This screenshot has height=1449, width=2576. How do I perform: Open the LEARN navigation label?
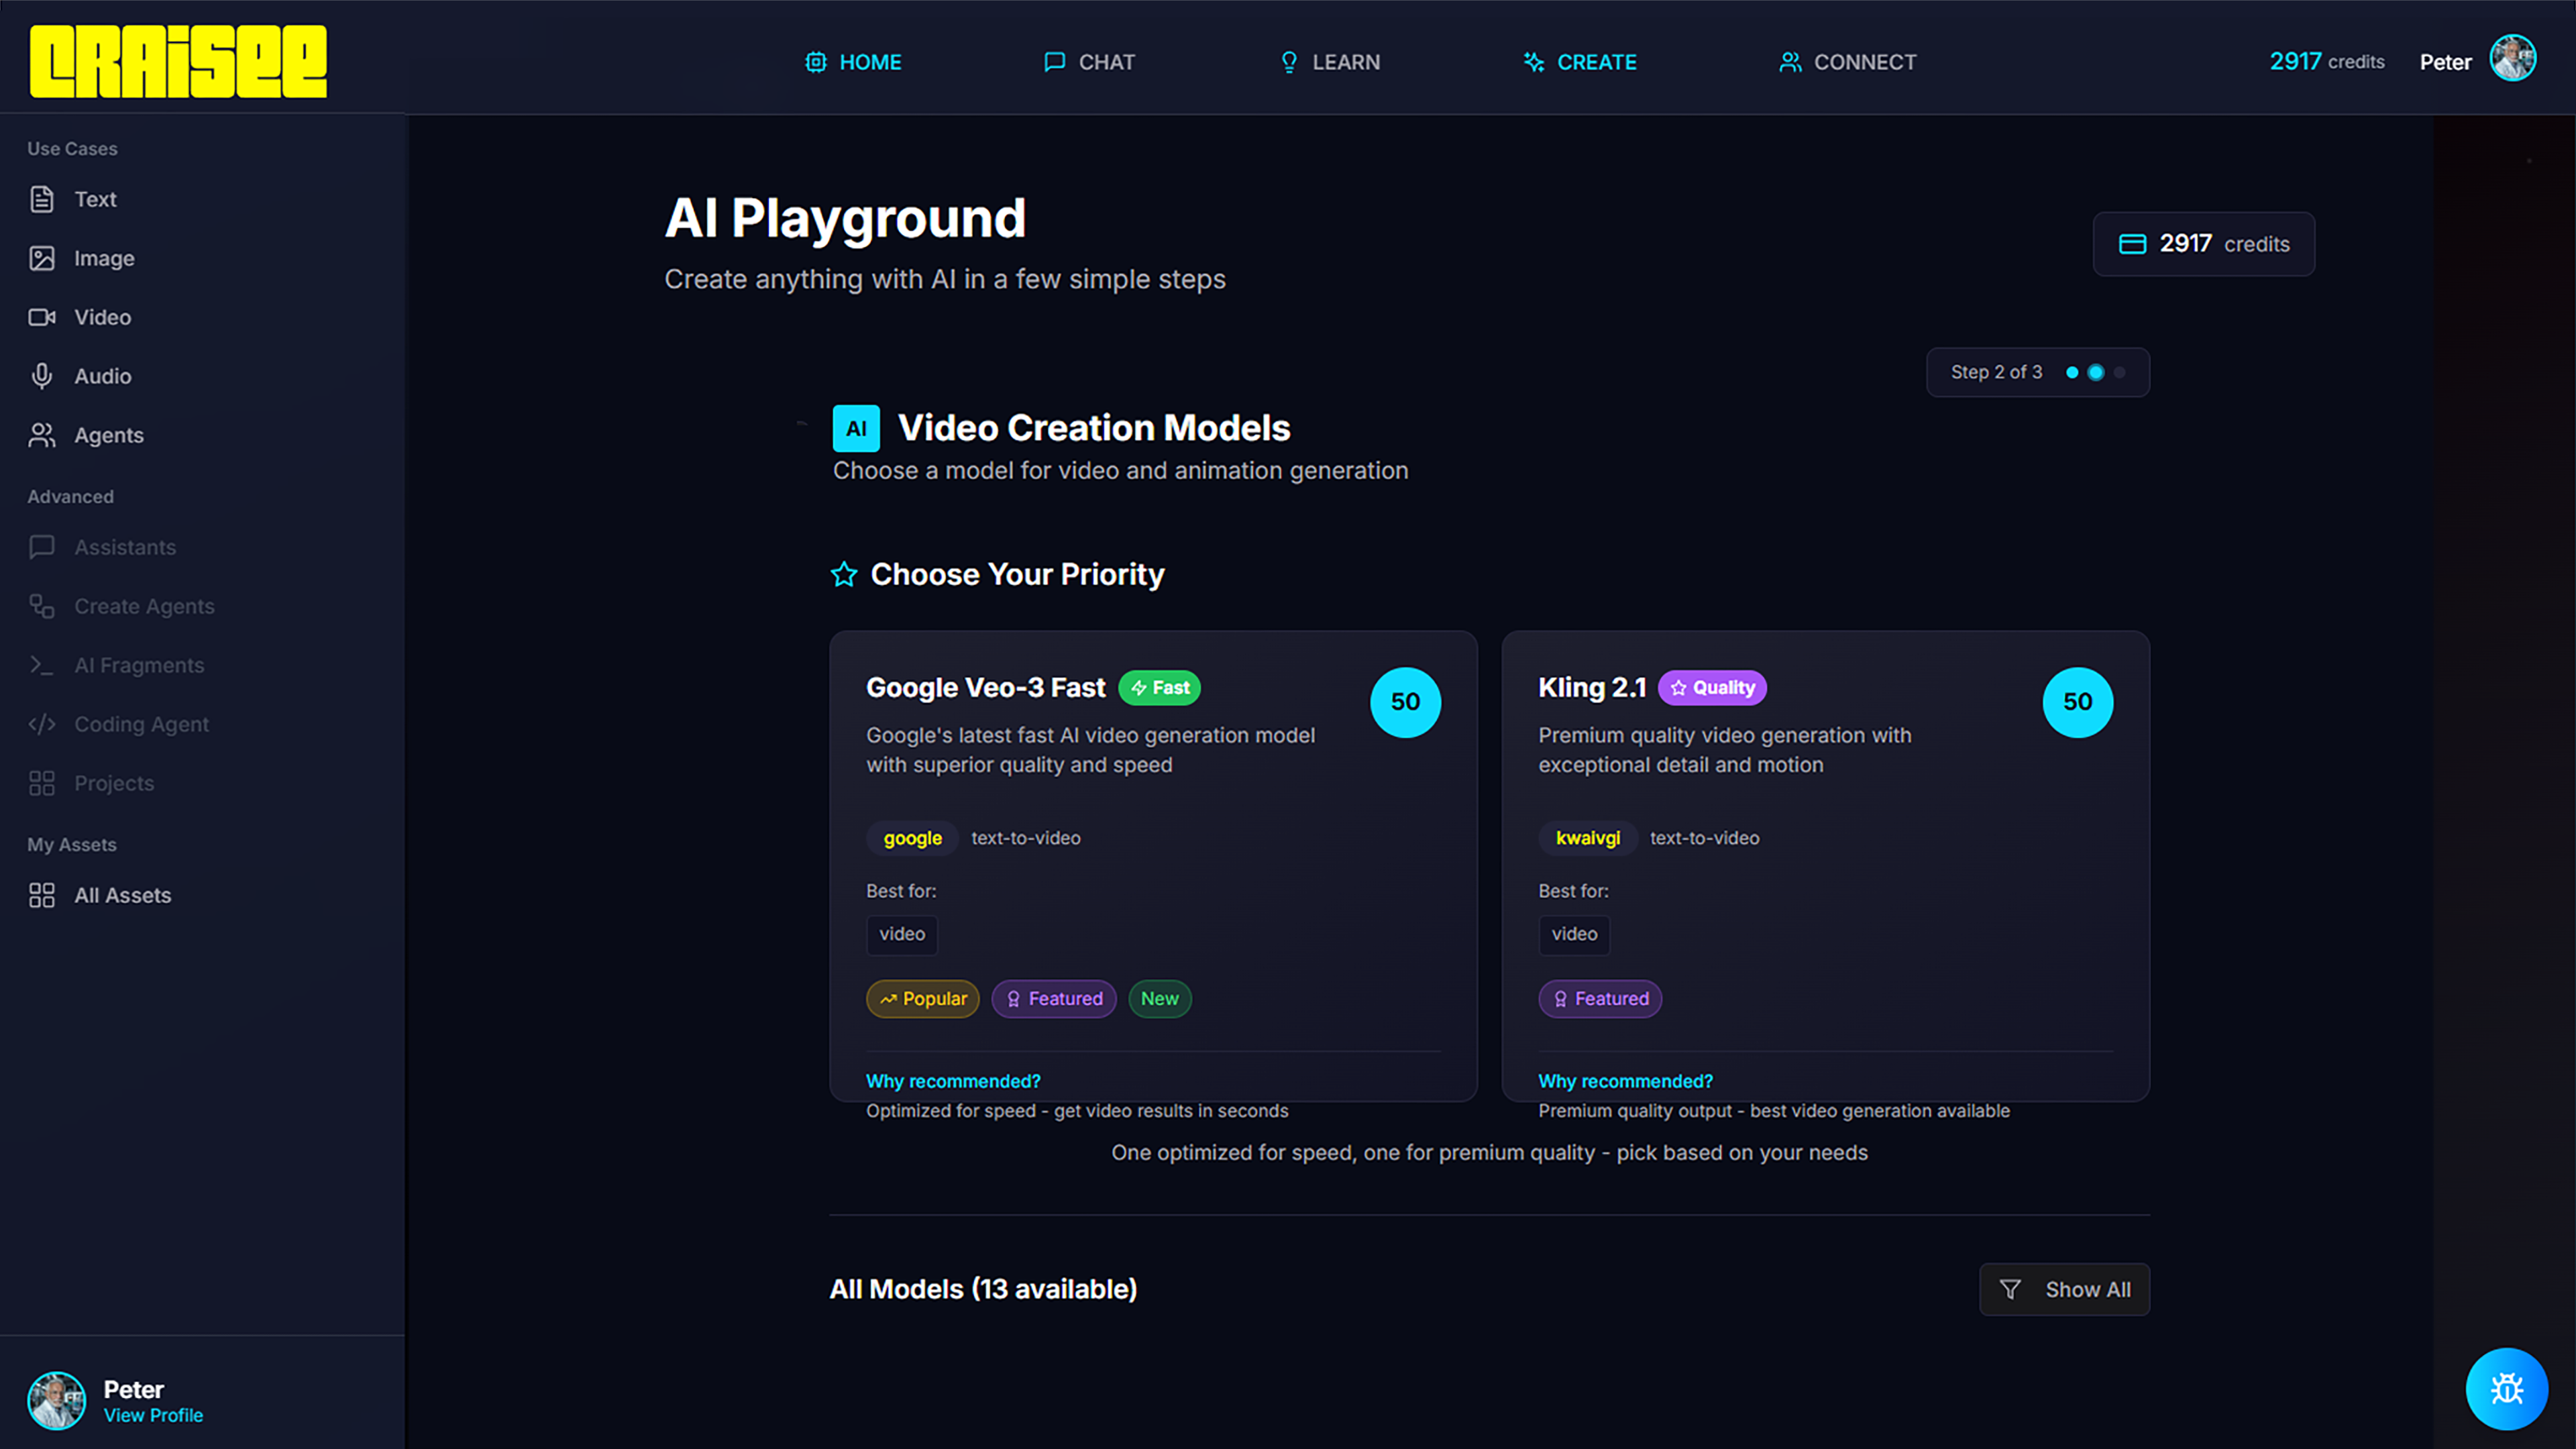coord(1346,62)
